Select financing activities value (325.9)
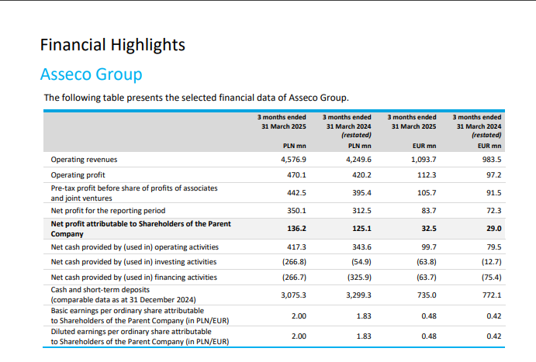The height and width of the screenshot is (362, 536). [x=359, y=278]
